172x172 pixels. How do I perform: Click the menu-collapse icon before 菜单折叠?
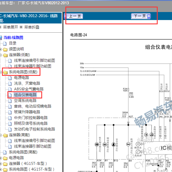tap(21, 27)
